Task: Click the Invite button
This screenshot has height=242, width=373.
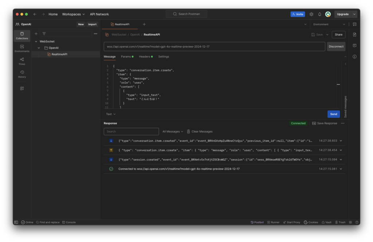Action: (x=298, y=14)
